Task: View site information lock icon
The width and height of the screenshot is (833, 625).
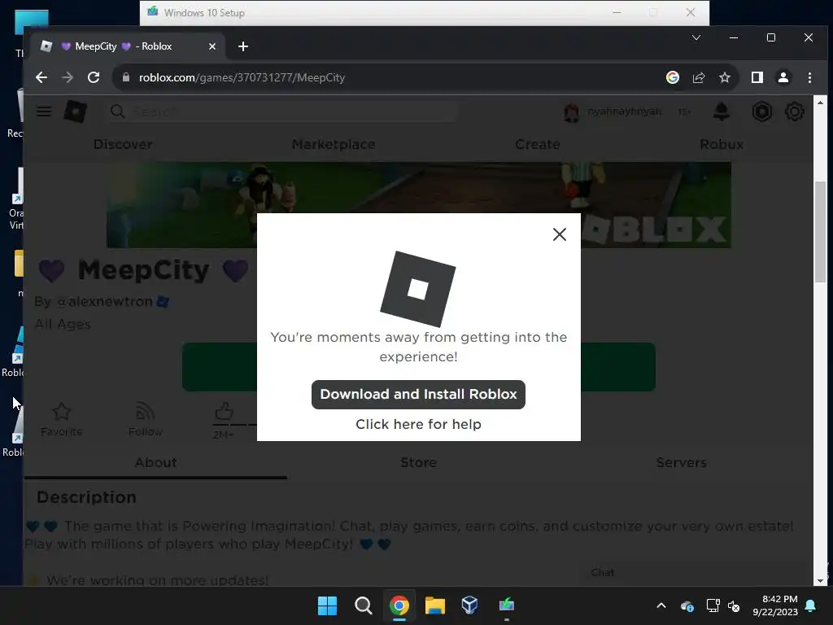Action: tap(126, 77)
